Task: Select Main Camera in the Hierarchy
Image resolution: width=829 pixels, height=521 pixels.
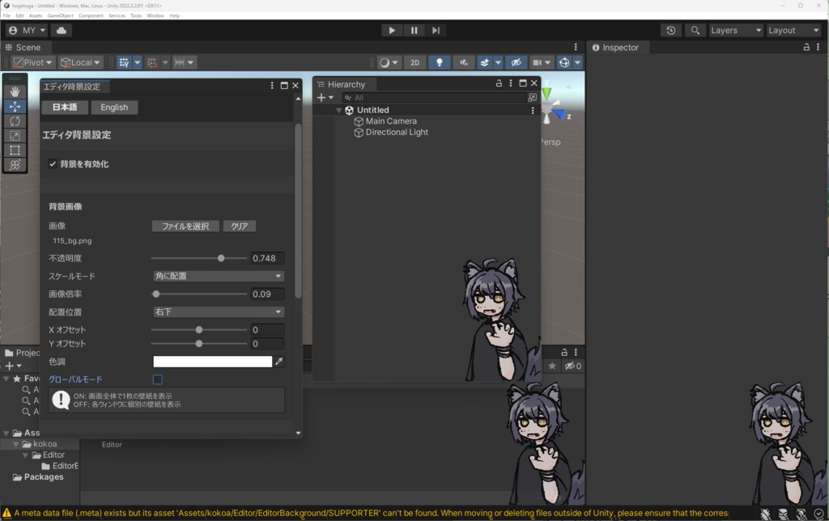Action: 389,121
